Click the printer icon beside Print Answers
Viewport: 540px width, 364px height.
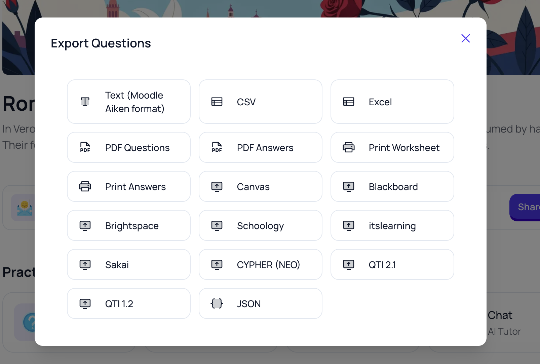(85, 186)
